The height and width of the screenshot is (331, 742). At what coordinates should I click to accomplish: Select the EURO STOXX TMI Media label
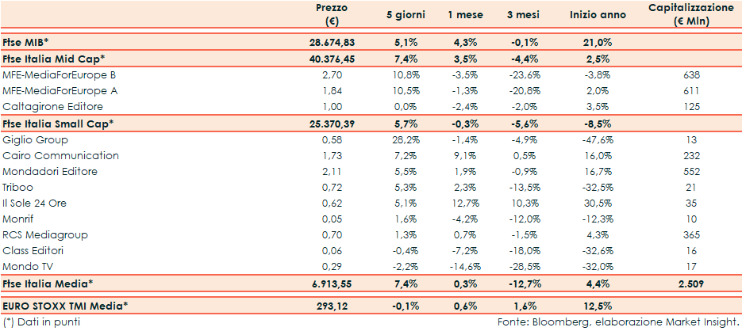pyautogui.click(x=66, y=305)
